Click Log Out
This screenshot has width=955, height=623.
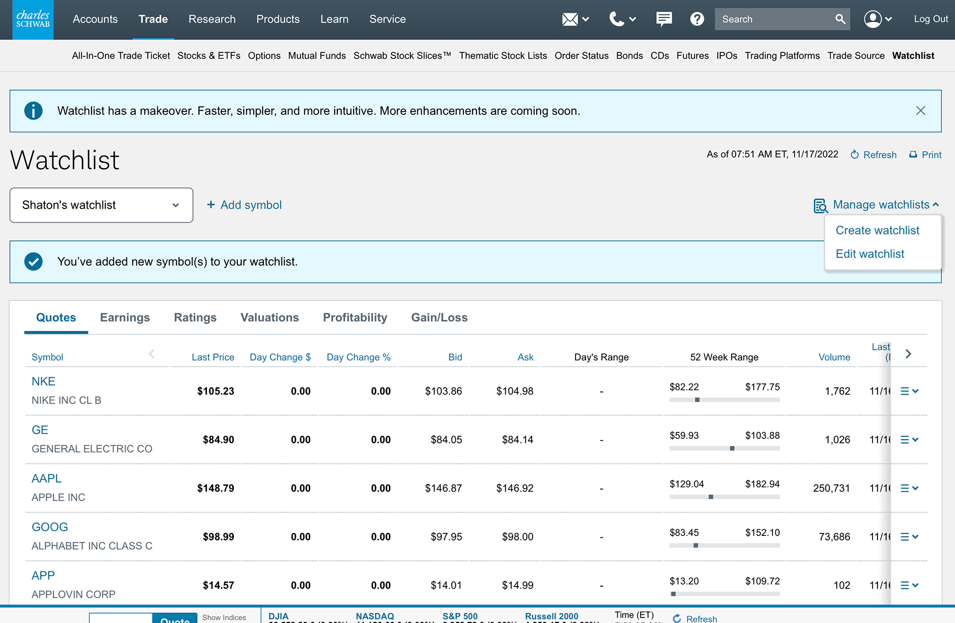[931, 19]
